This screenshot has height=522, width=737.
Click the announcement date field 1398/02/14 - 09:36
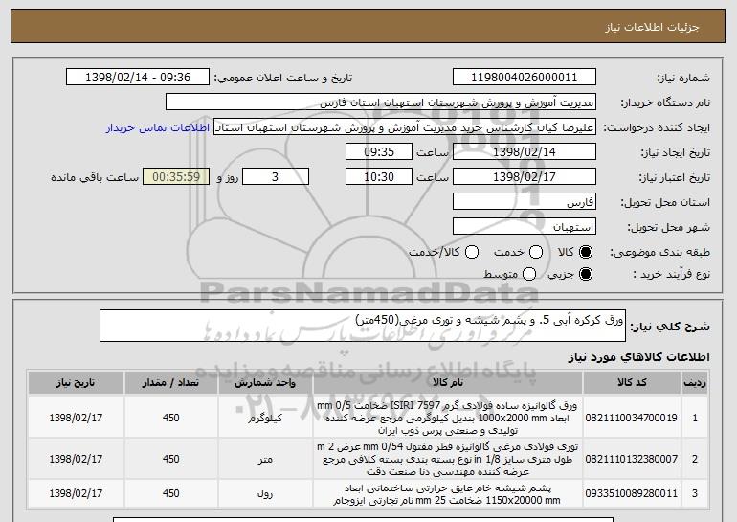(x=138, y=78)
